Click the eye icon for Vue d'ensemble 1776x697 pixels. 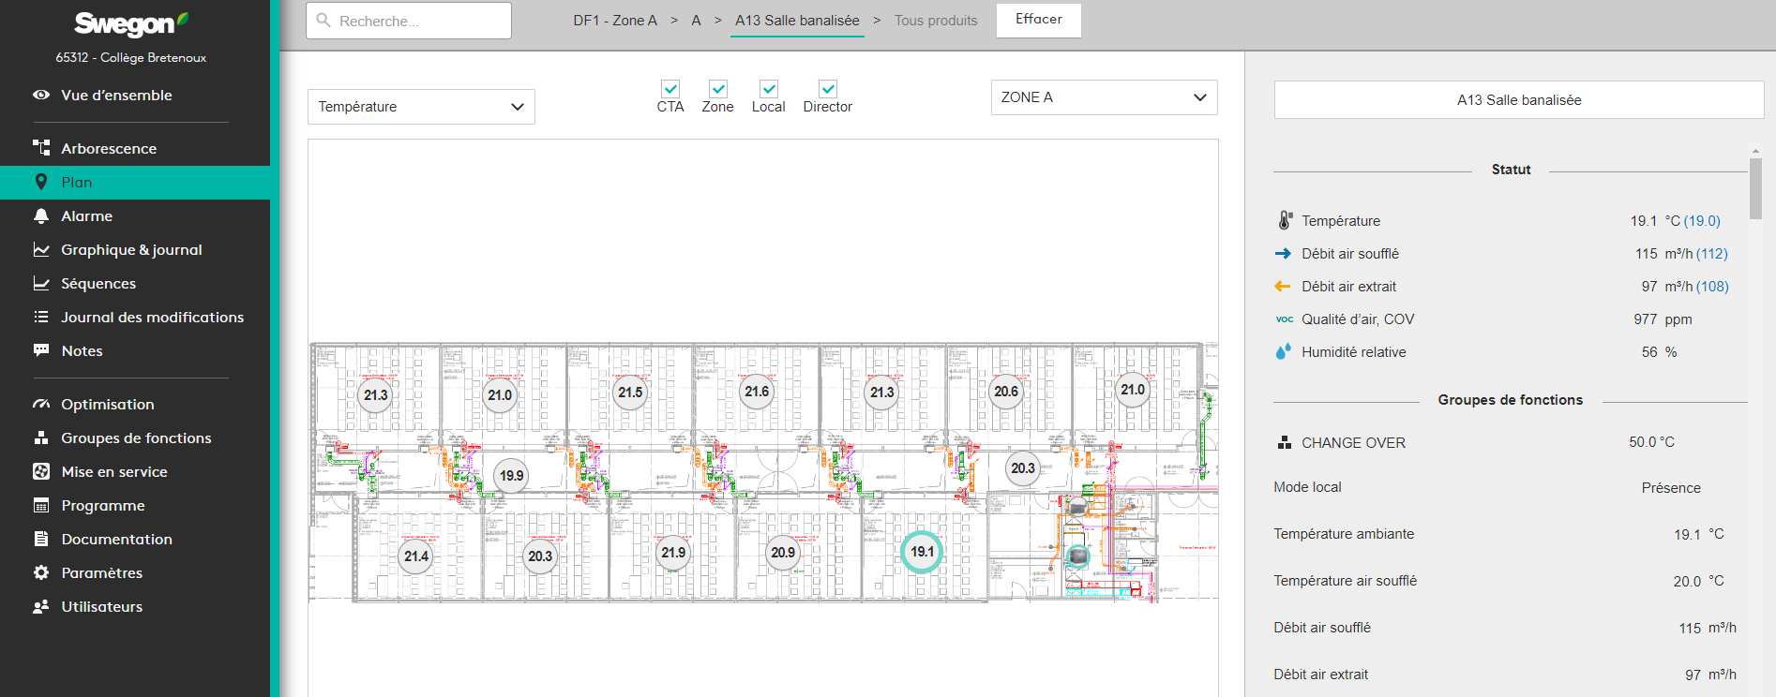click(41, 95)
